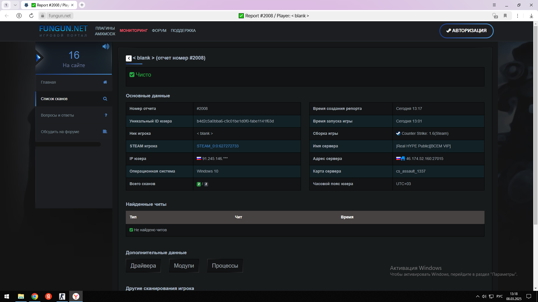Open the browser three-dot menu
The height and width of the screenshot is (302, 538).
[518, 16]
